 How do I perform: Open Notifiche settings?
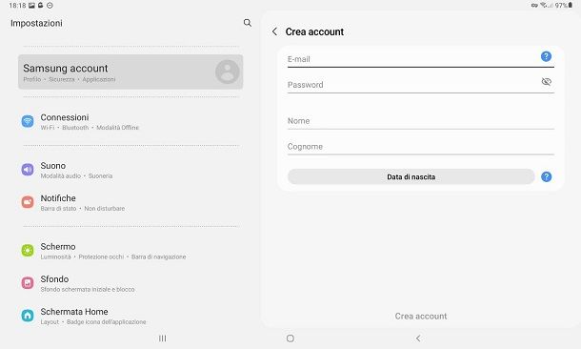(x=130, y=202)
